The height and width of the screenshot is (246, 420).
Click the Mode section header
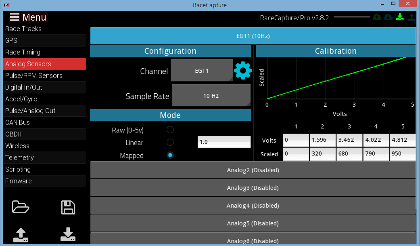coord(170,115)
